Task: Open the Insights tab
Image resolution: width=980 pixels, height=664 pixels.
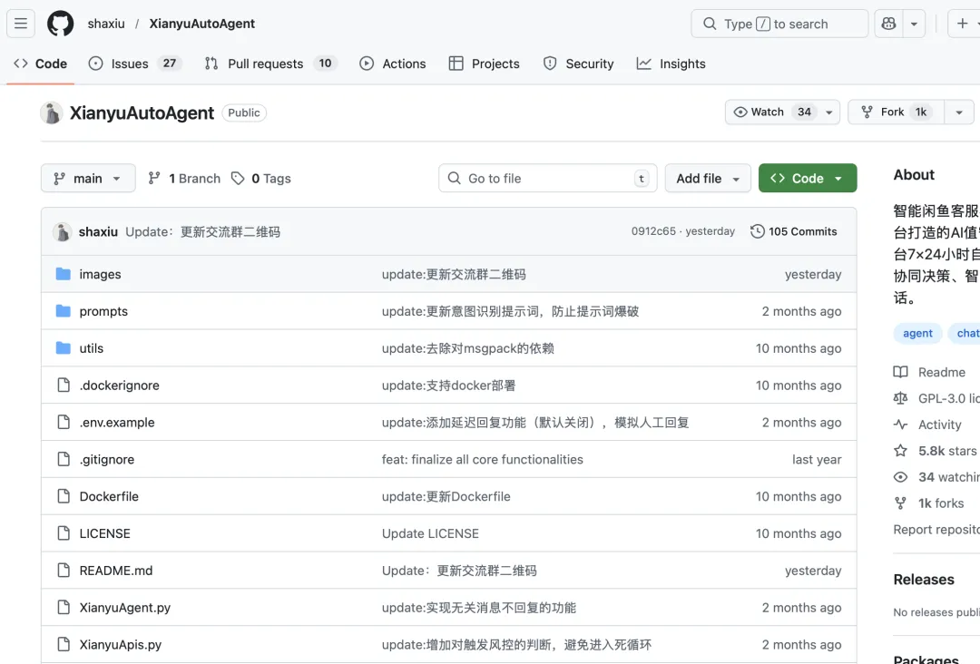Action: coord(671,63)
